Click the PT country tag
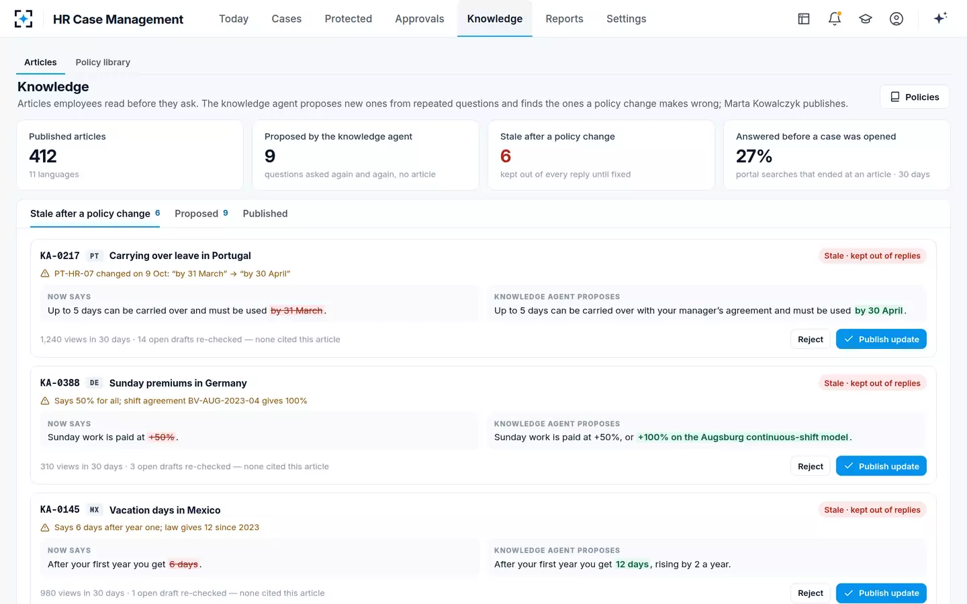This screenshot has height=604, width=967. (x=95, y=256)
